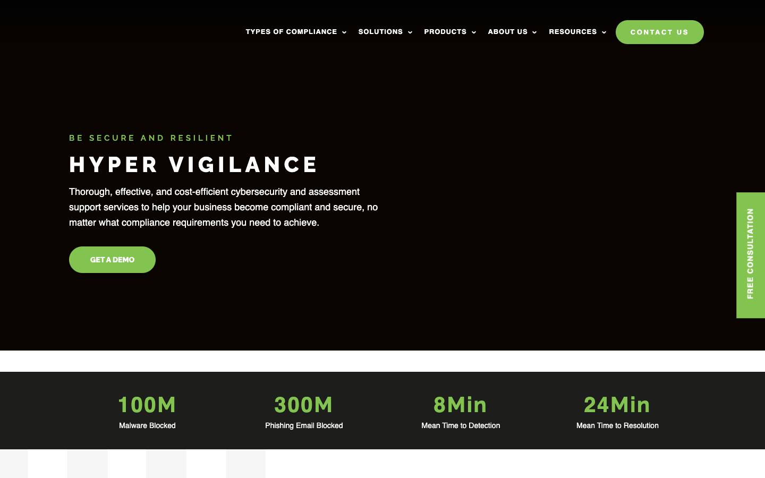Click the Phishing Email Blocked label
The image size is (765, 478).
tap(304, 425)
